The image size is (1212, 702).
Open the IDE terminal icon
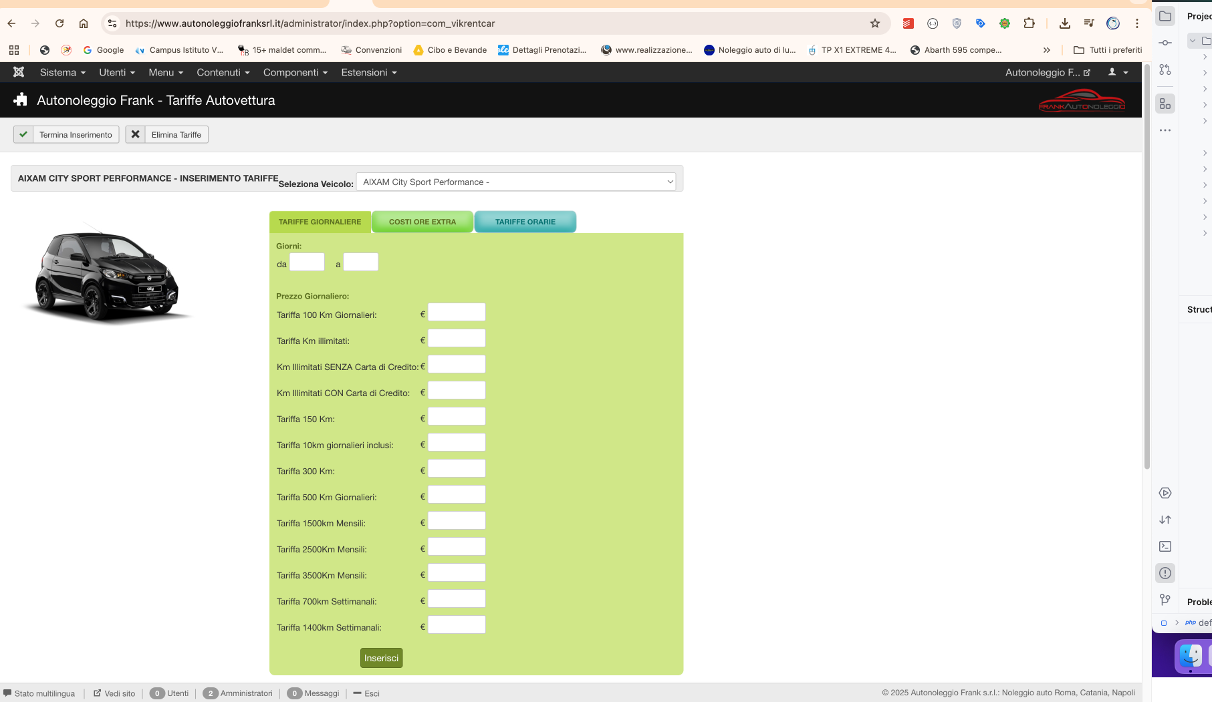point(1165,546)
